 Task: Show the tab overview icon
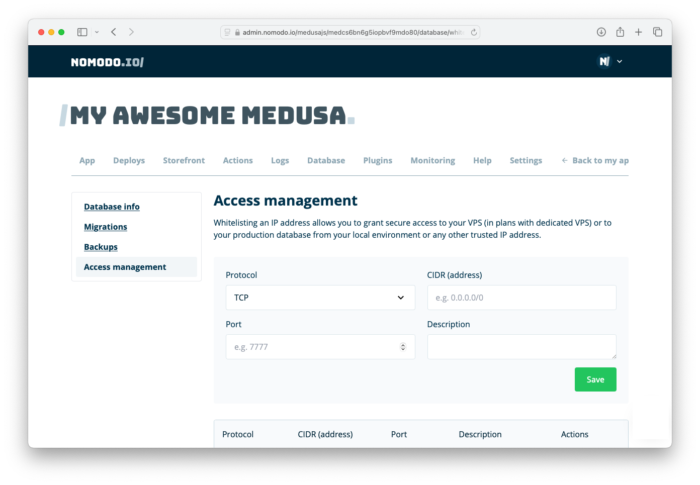tap(658, 32)
